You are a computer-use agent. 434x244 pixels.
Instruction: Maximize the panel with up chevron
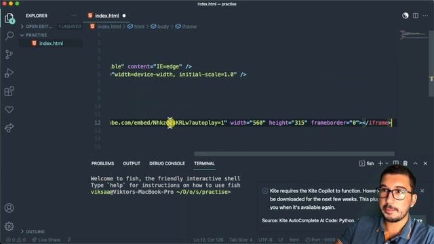(x=415, y=163)
